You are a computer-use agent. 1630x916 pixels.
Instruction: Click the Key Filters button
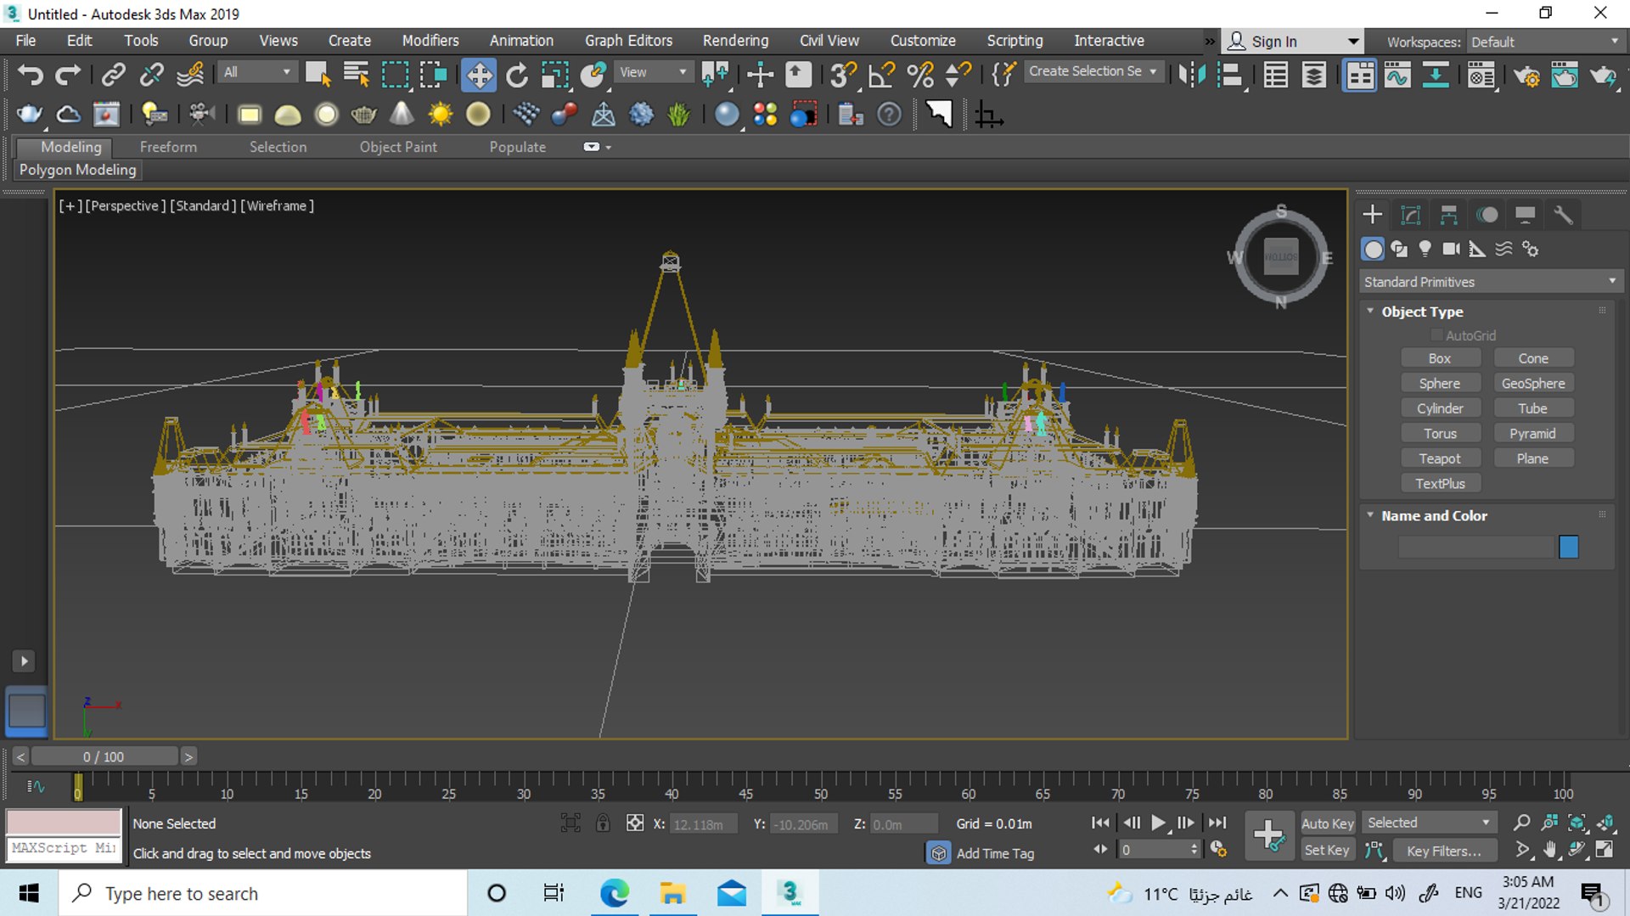point(1443,851)
